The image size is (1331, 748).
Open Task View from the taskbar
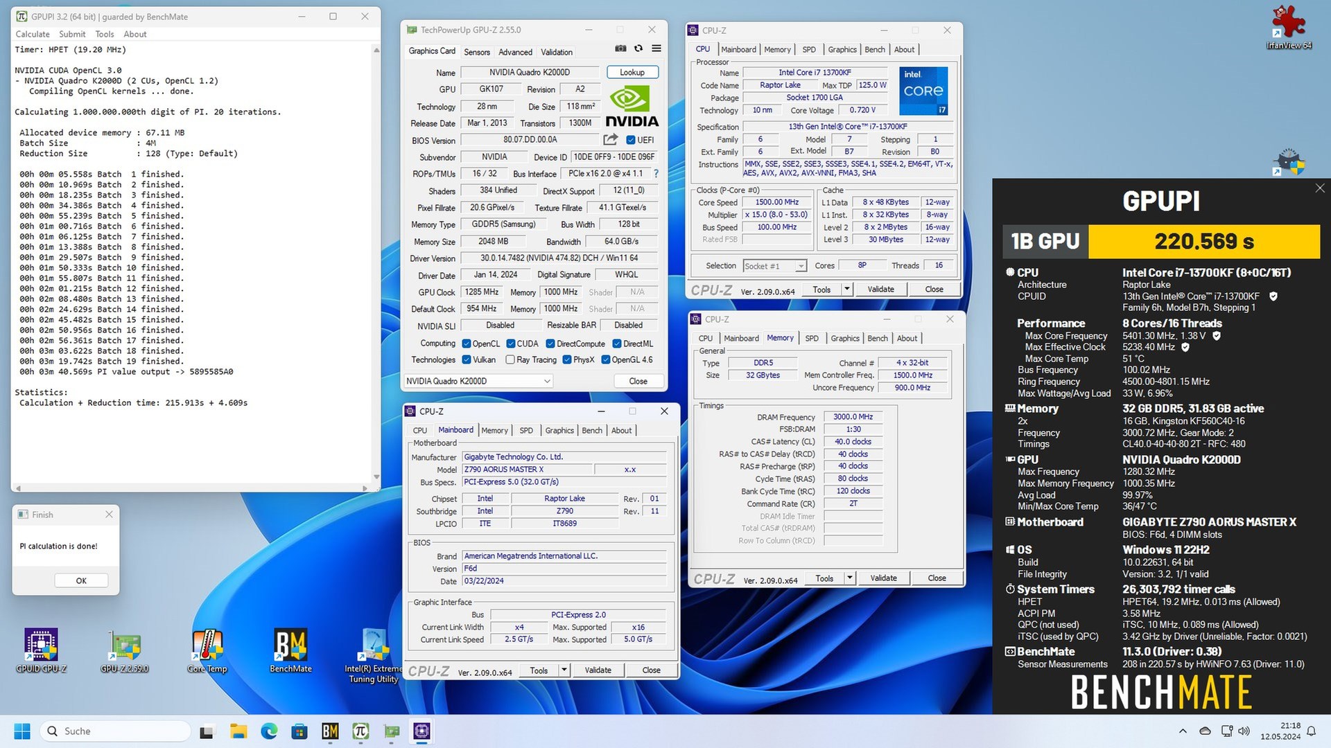click(207, 731)
